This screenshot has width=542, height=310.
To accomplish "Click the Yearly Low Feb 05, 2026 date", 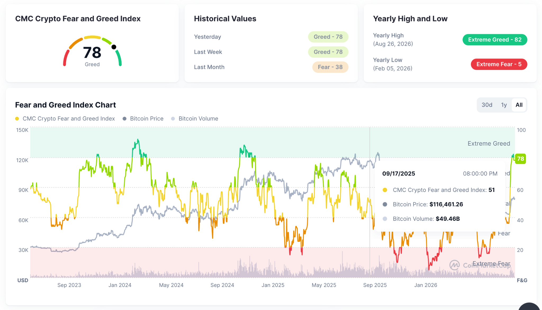I will 393,68.
